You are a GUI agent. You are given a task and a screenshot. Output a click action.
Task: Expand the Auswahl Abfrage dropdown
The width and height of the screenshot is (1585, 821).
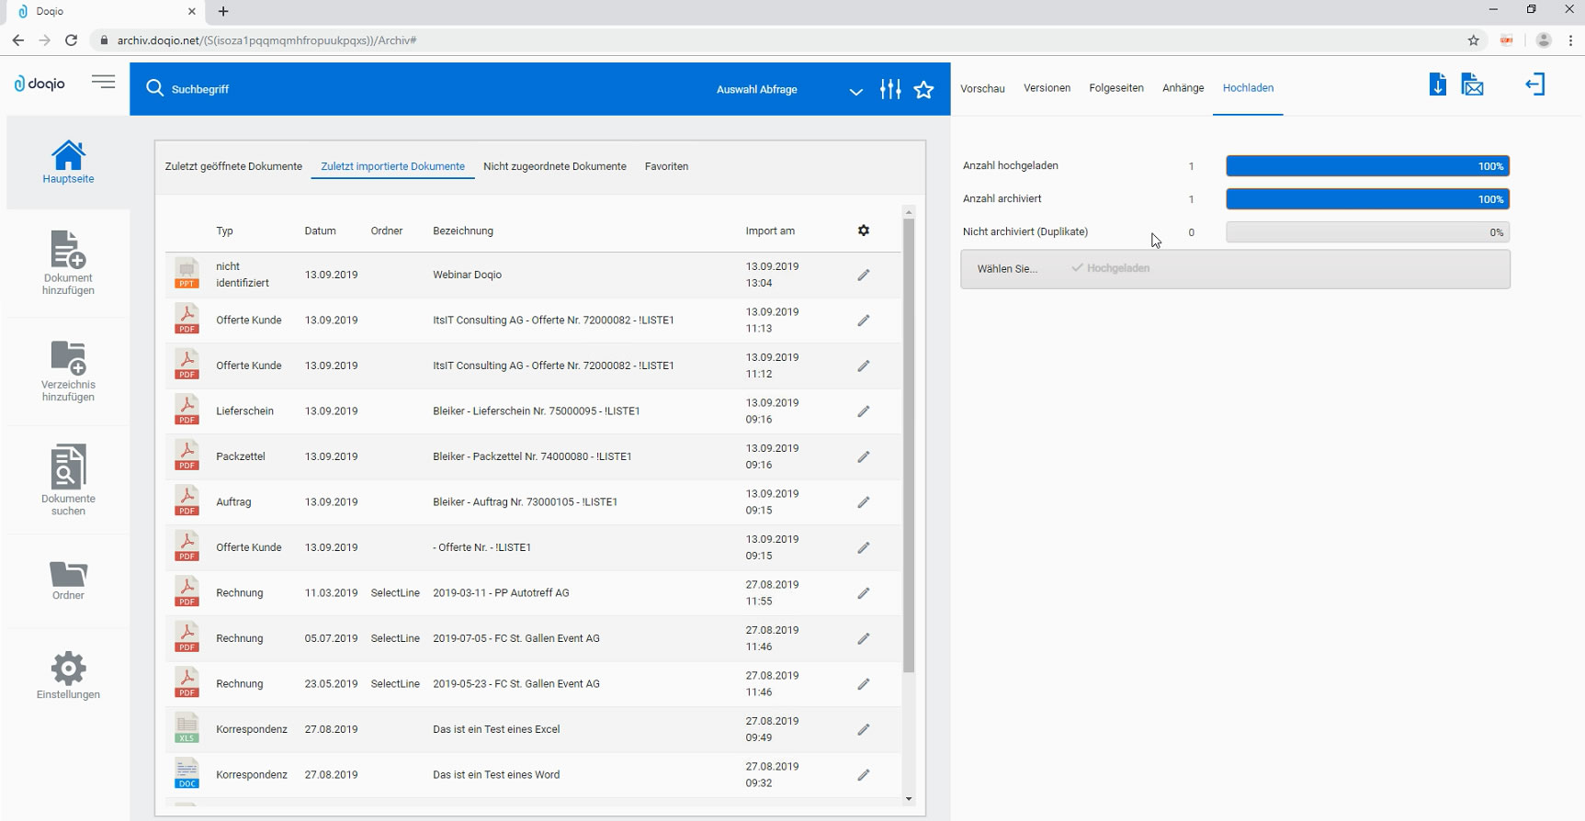855,91
